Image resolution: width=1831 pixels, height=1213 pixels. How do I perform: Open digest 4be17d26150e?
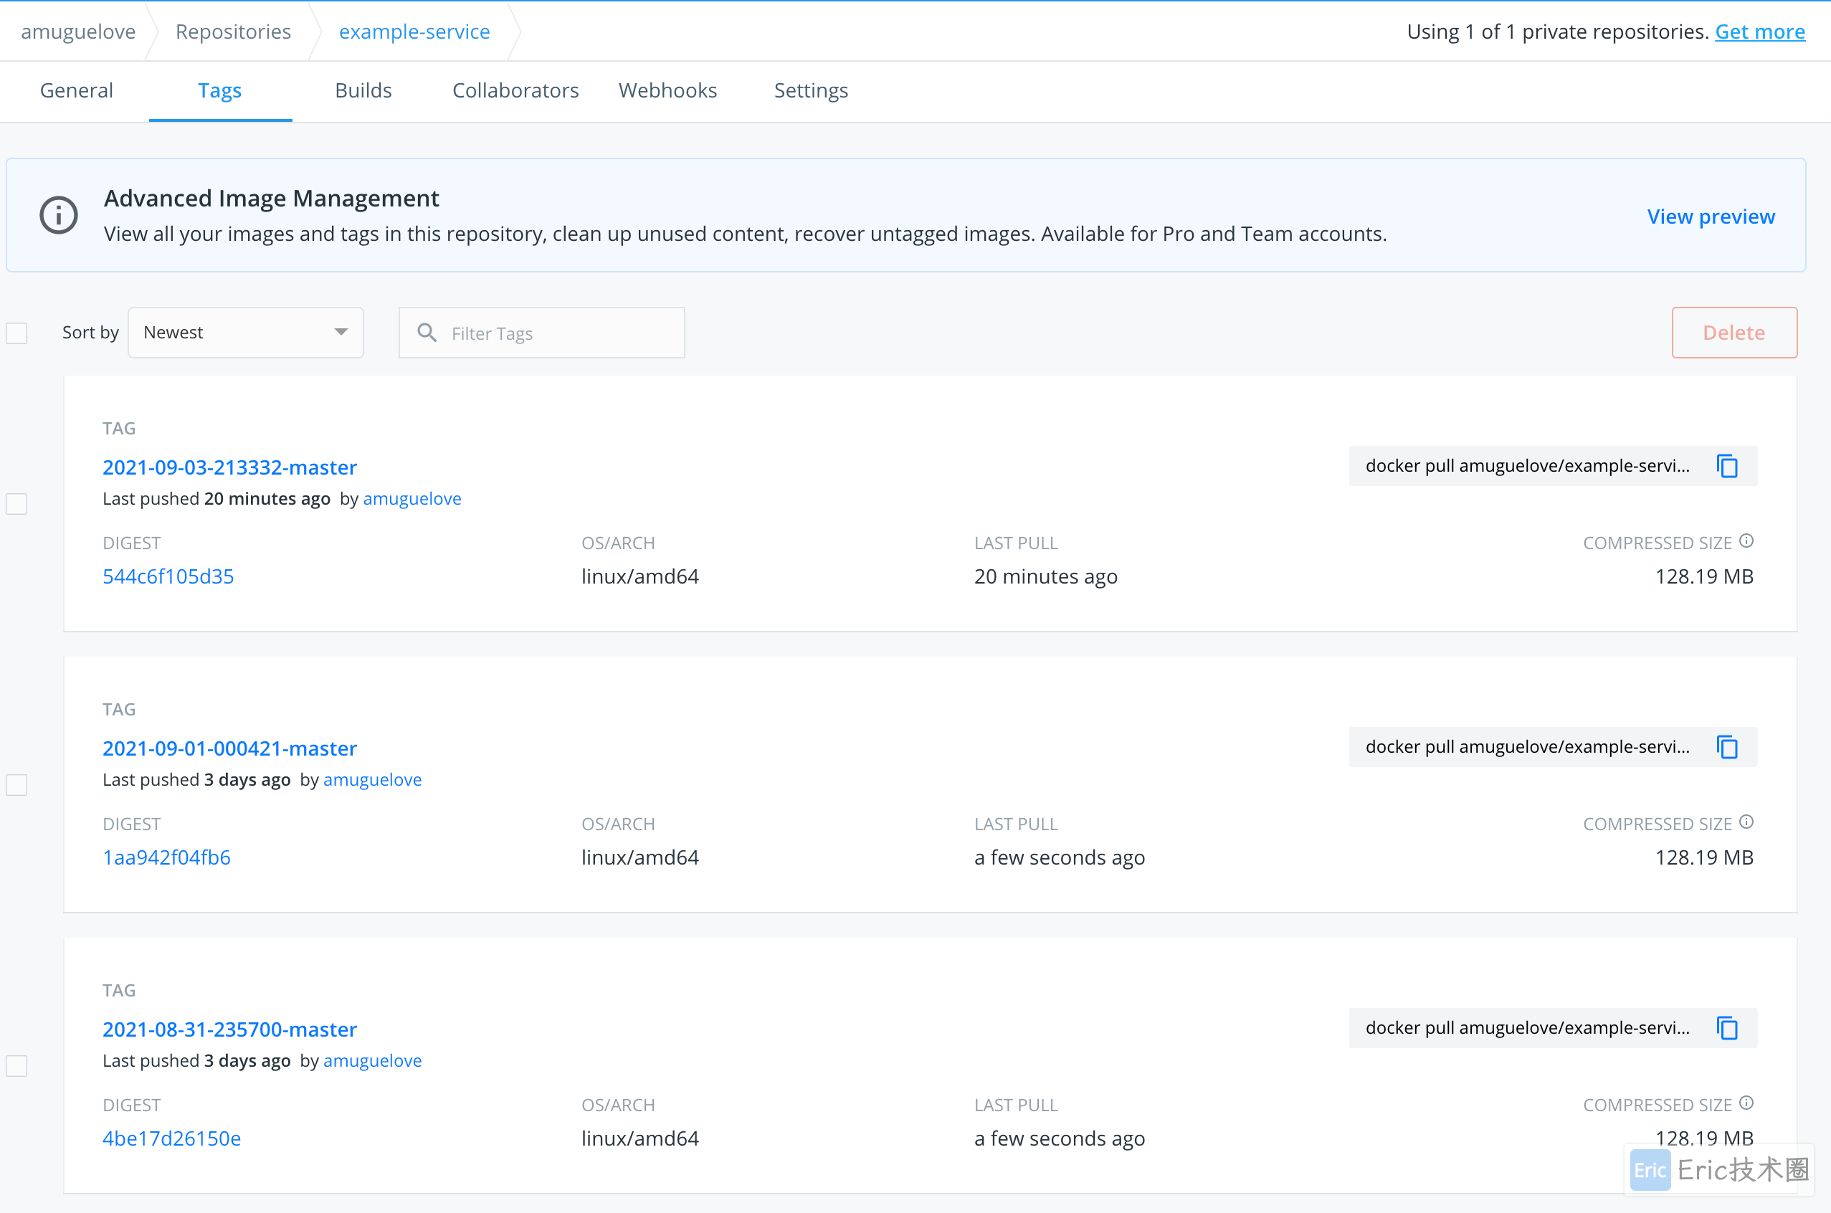172,1138
